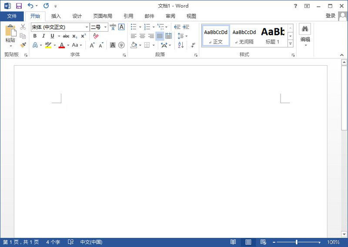Open the font size dropdown

(x=105, y=27)
